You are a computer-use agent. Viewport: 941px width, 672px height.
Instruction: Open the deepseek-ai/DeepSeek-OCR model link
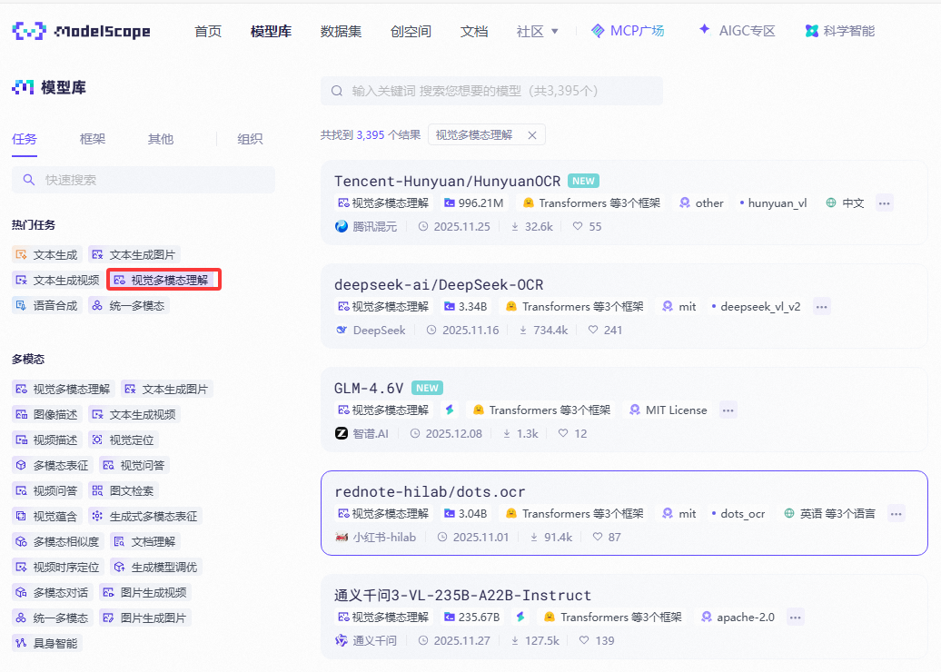point(438,284)
